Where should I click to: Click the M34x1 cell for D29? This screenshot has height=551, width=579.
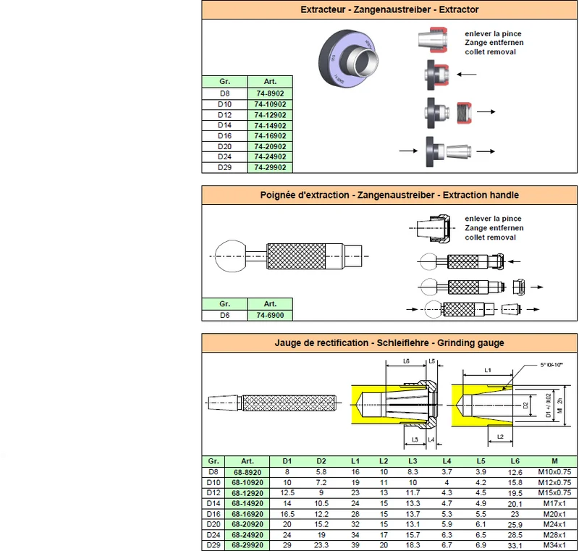[x=554, y=545]
